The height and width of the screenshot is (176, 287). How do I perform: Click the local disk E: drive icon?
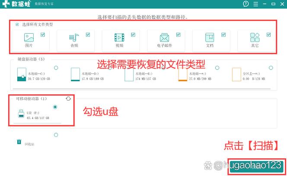pyautogui.click(x=129, y=75)
